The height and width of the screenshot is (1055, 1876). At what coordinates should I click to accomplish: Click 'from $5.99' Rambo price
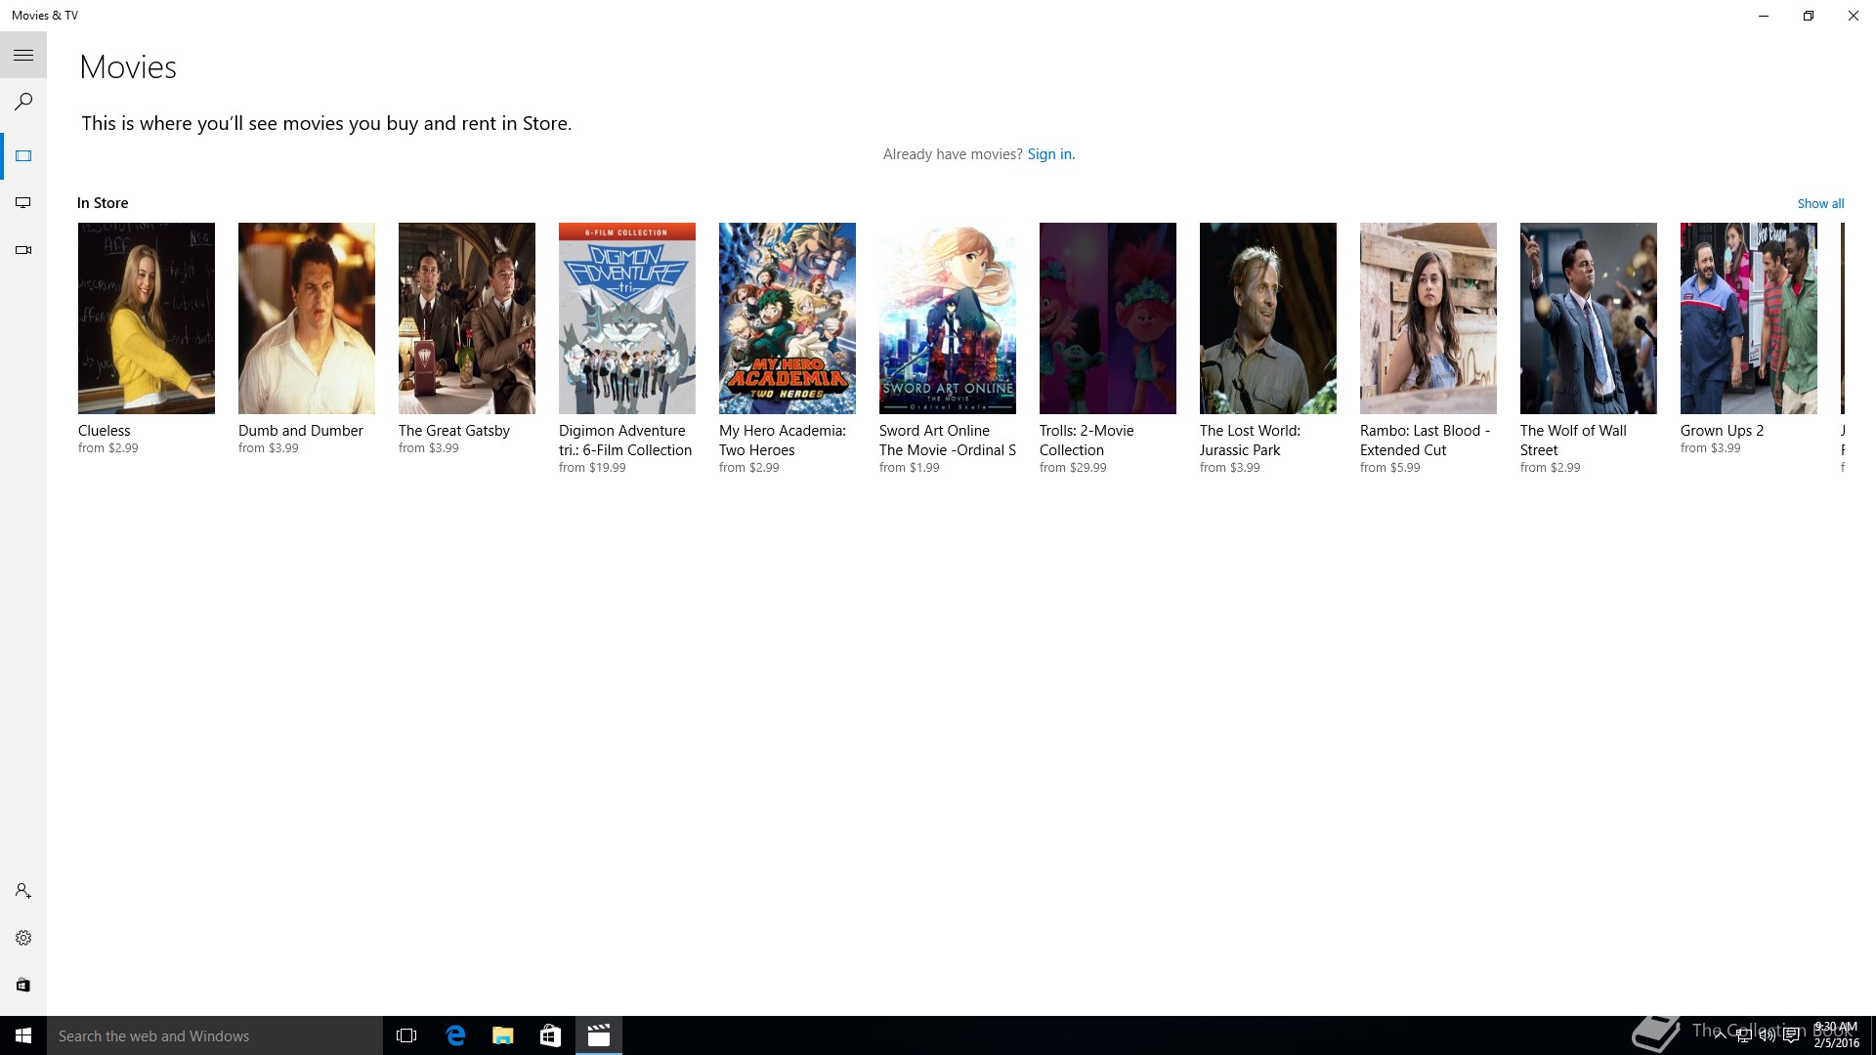pyautogui.click(x=1390, y=468)
